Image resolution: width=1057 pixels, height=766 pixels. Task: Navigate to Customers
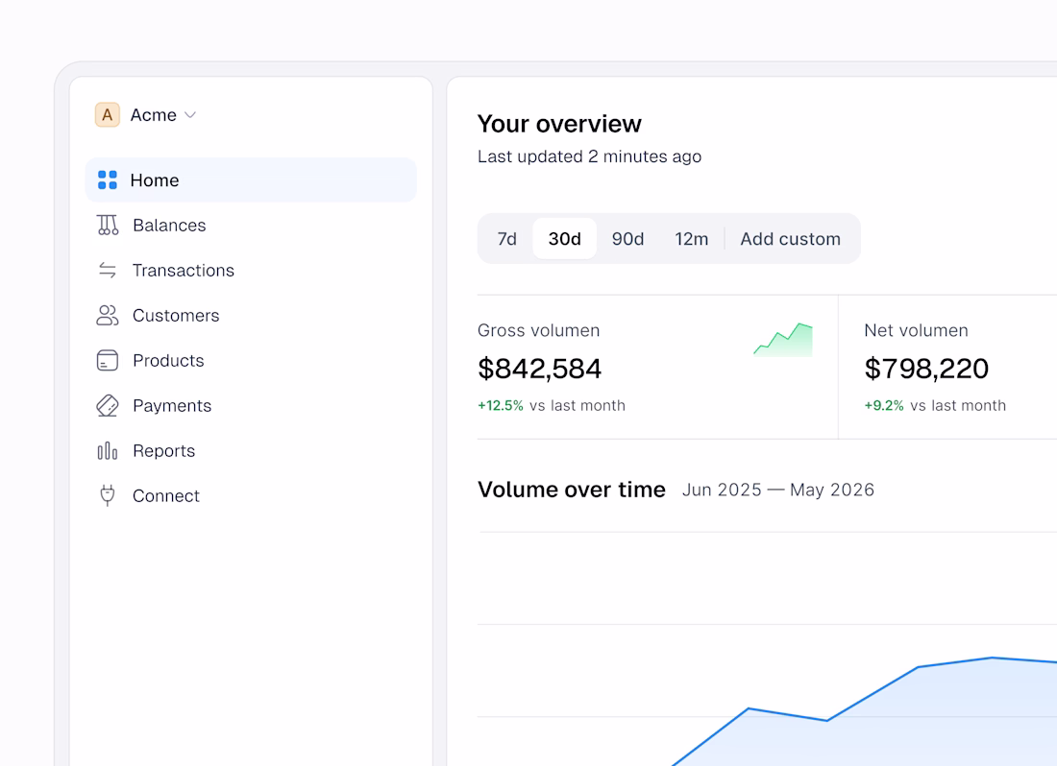(x=176, y=315)
